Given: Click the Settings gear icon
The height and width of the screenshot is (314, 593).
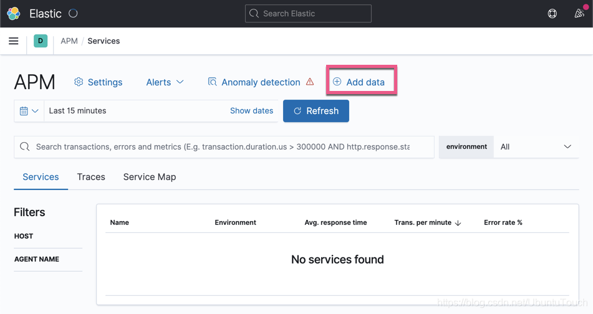Looking at the screenshot, I should click(79, 82).
